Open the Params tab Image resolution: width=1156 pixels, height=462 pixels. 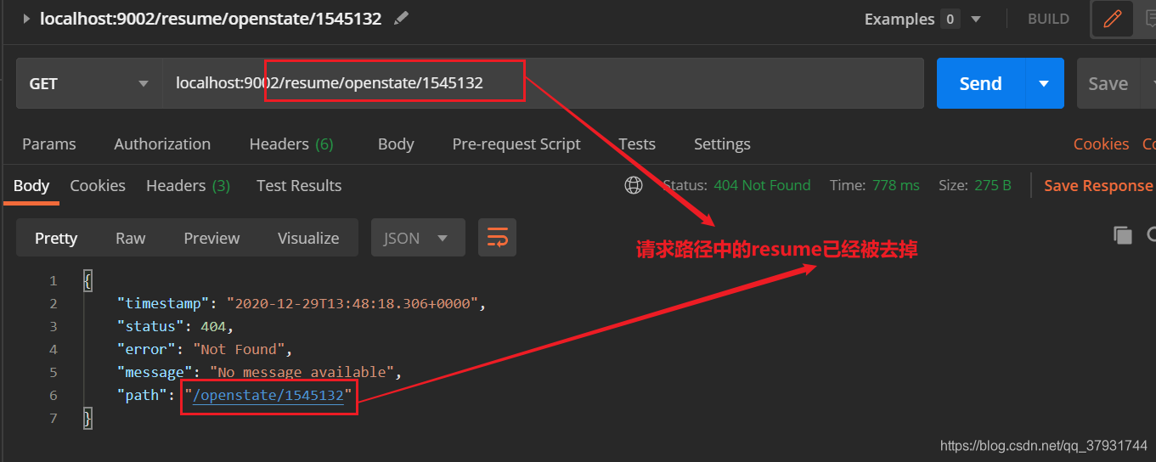coord(48,144)
